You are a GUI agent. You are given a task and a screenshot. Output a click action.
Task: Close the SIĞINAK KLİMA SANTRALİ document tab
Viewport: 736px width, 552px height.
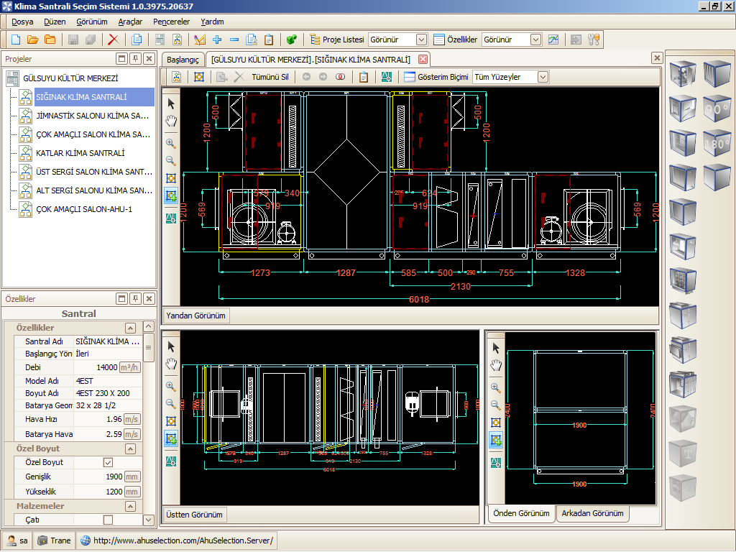point(423,59)
